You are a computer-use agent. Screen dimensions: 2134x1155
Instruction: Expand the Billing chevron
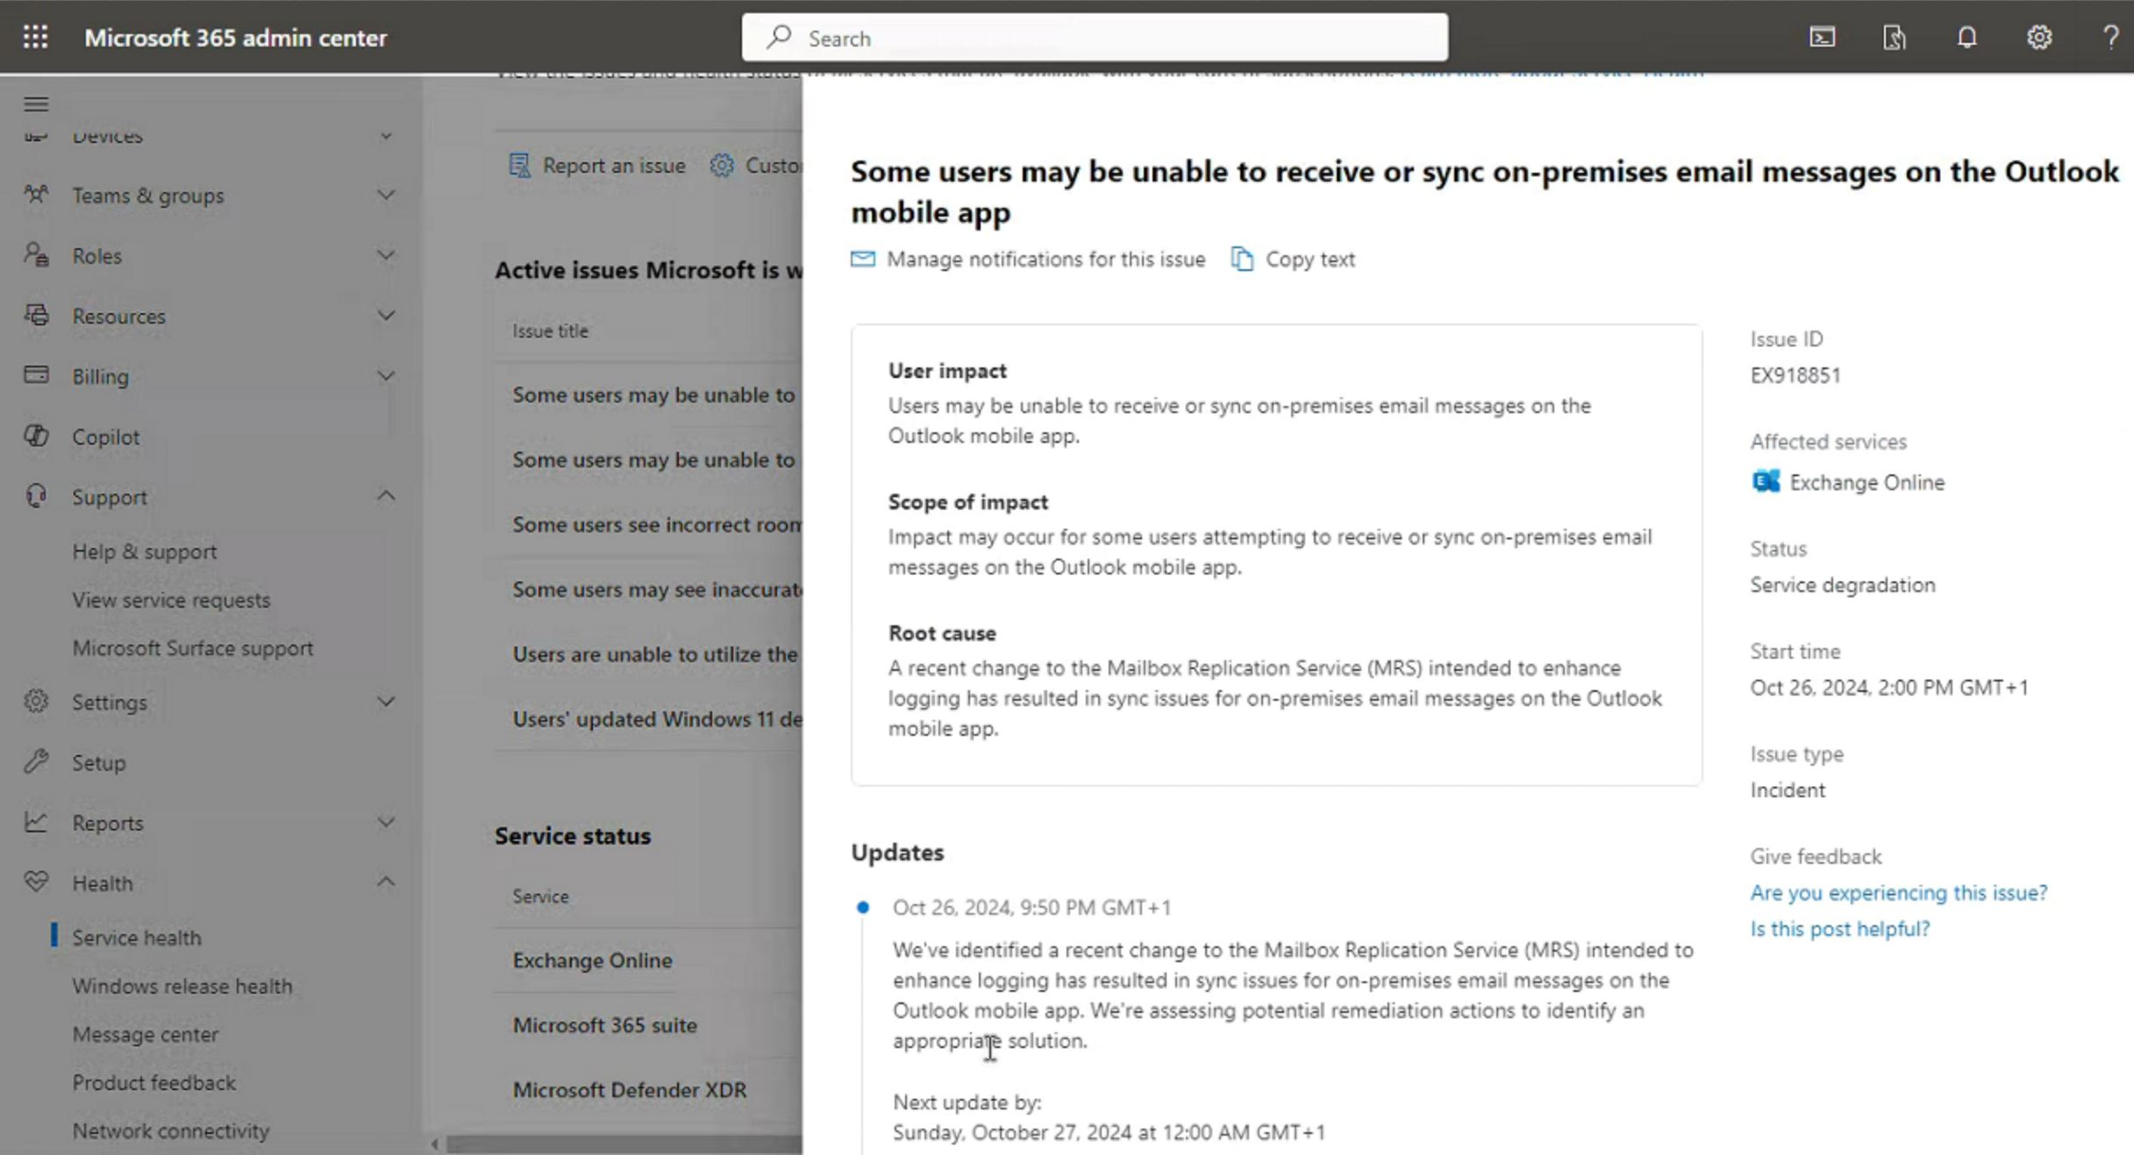pos(385,375)
